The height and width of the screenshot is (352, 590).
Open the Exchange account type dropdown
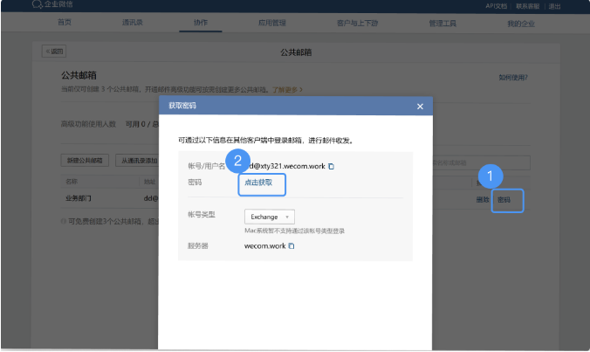click(x=271, y=217)
